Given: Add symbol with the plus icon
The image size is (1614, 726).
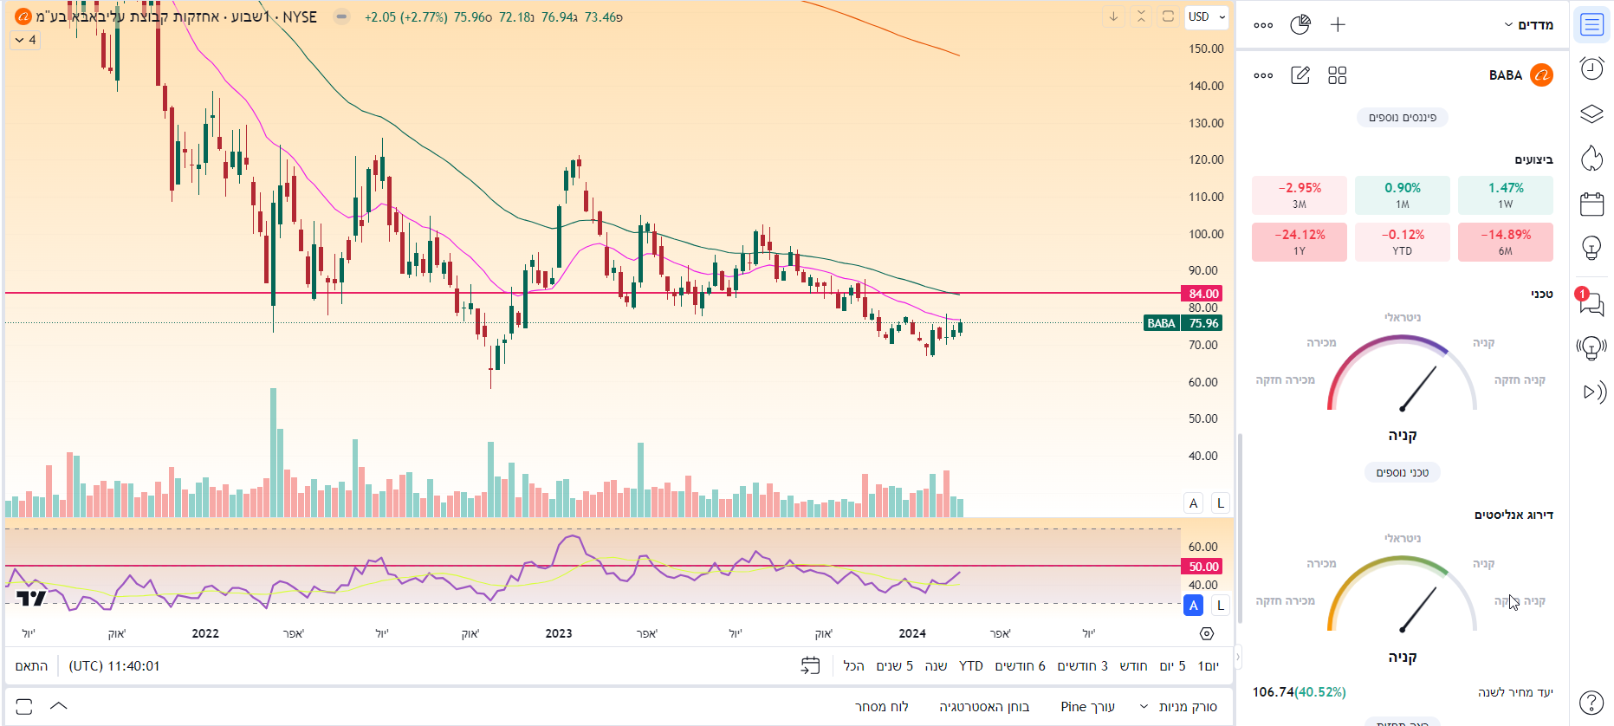Looking at the screenshot, I should click(1338, 25).
